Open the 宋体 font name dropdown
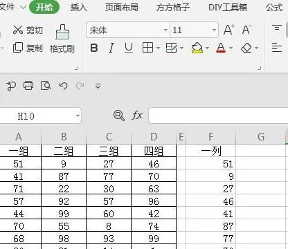288x249 pixels. point(165,30)
